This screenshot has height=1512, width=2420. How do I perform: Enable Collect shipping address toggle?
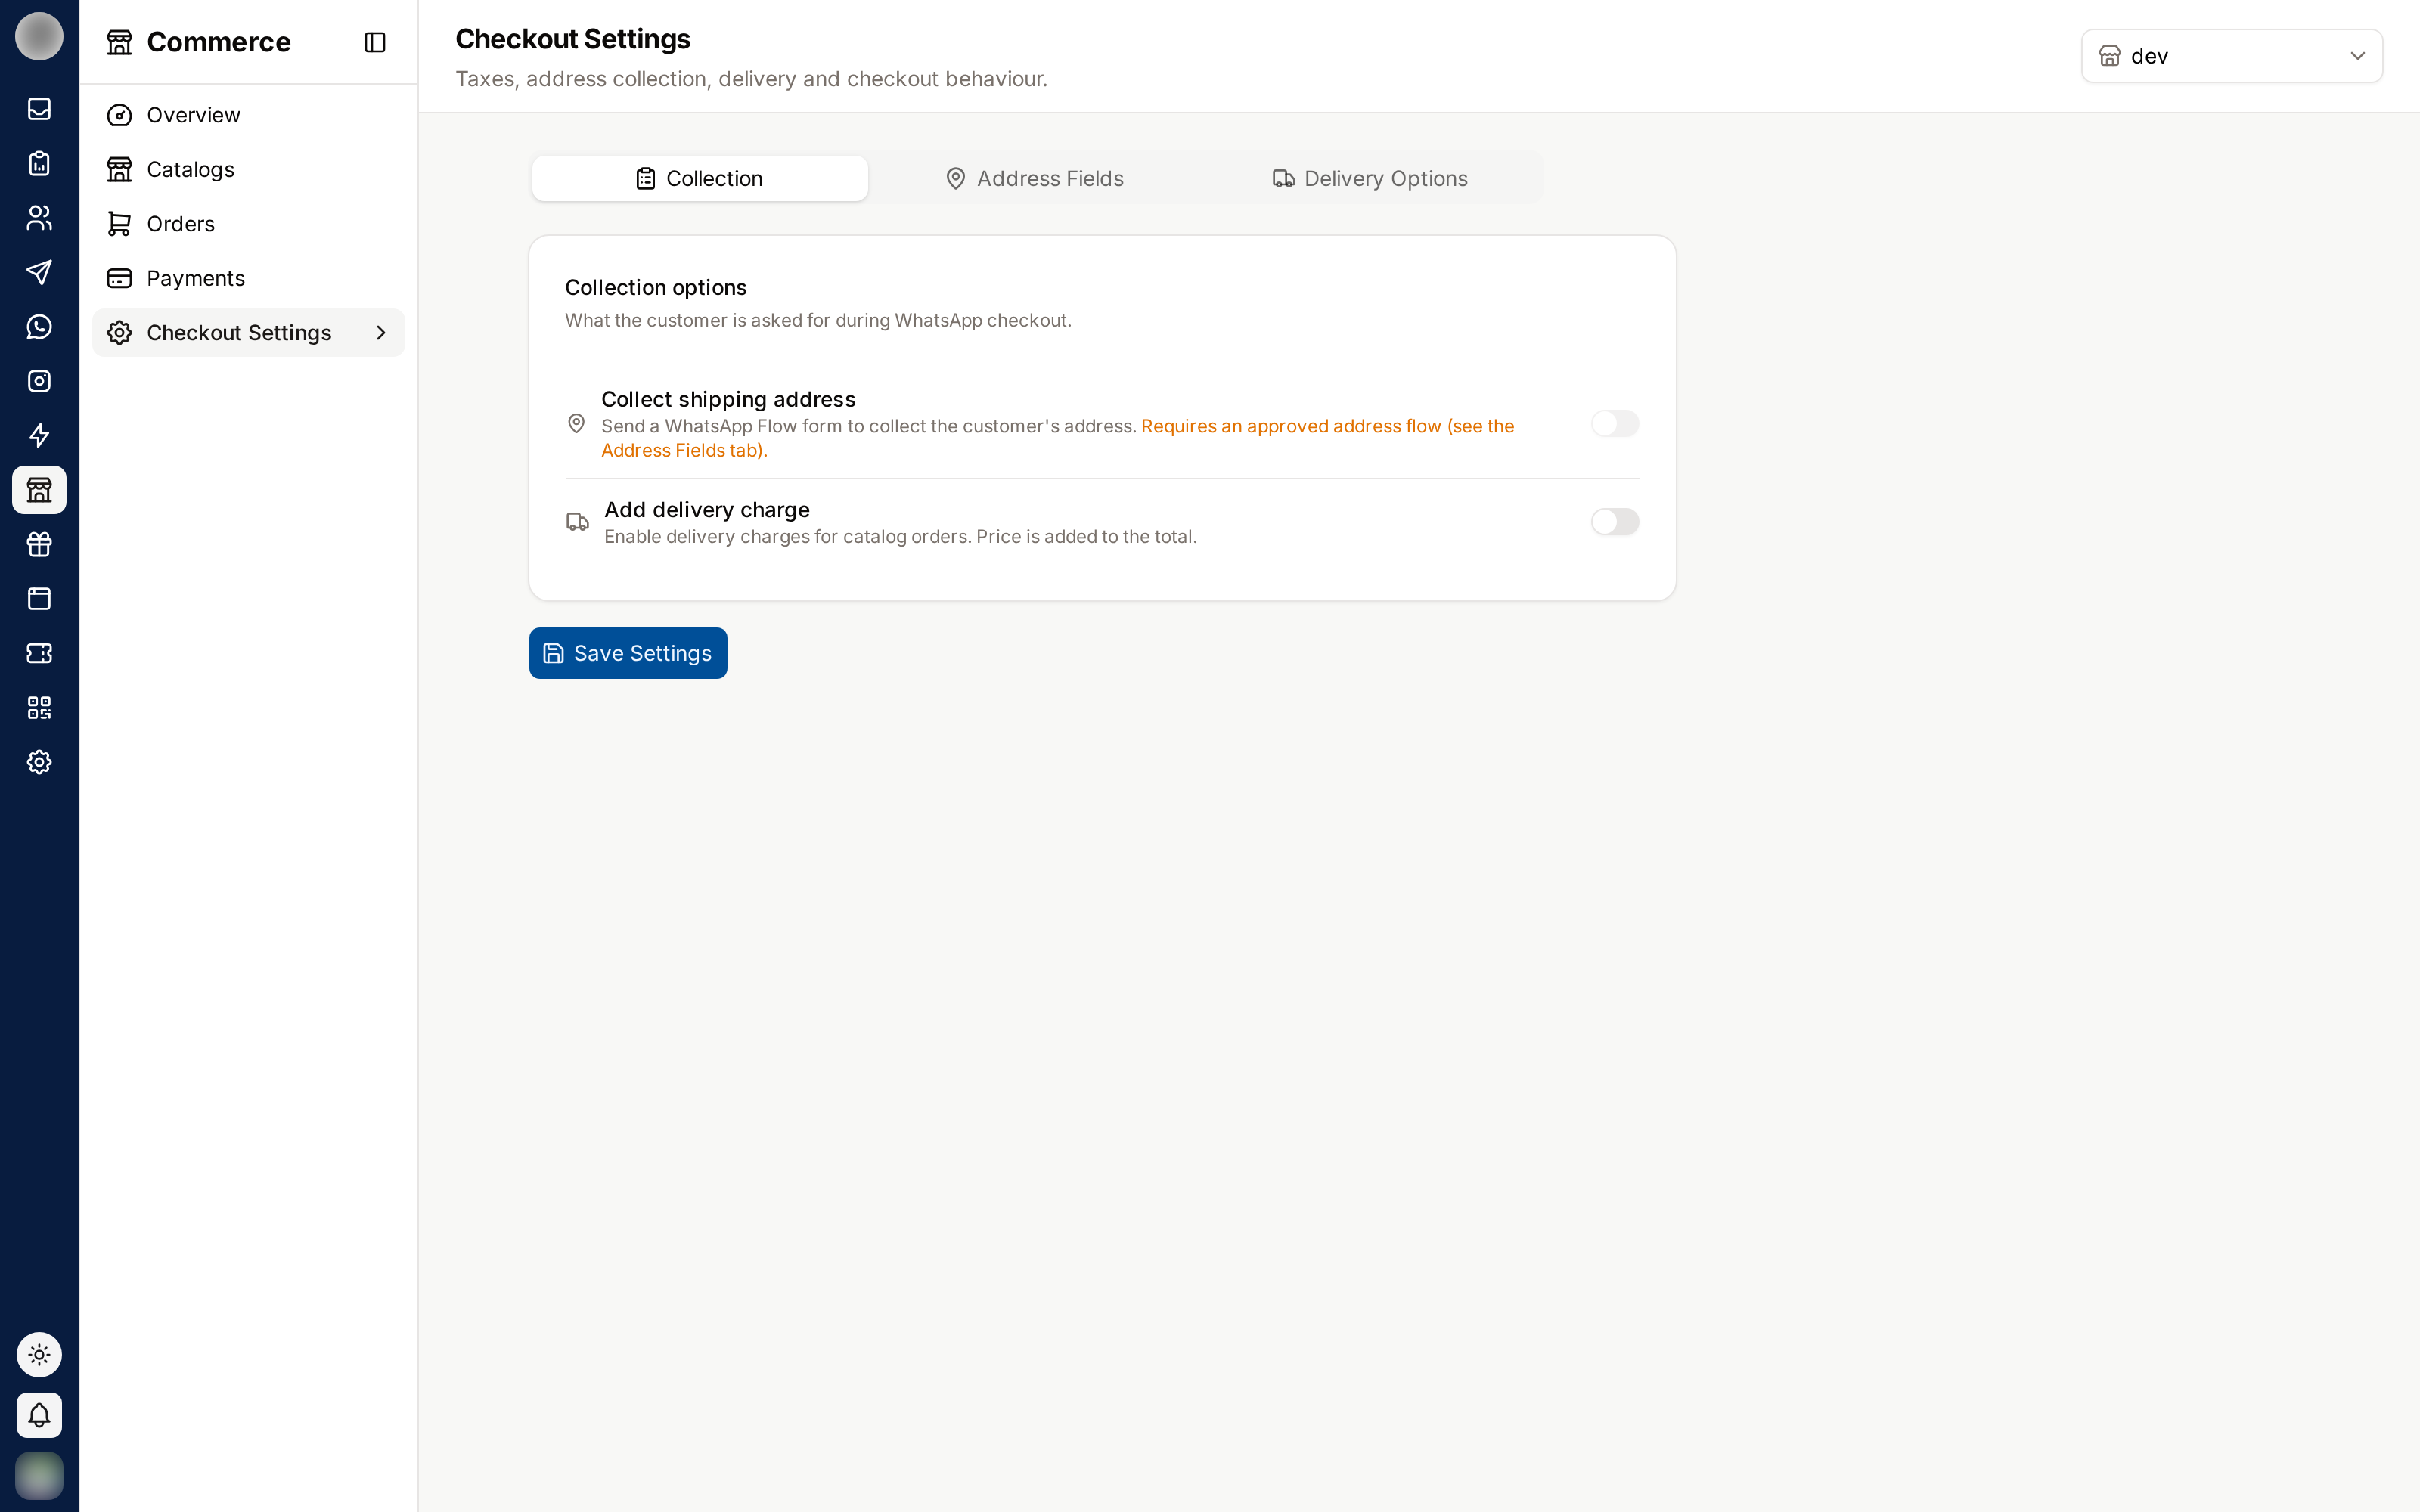(x=1615, y=424)
